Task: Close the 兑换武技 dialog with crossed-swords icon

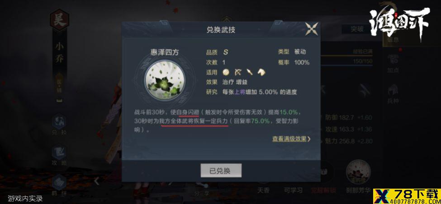Action: [312, 29]
